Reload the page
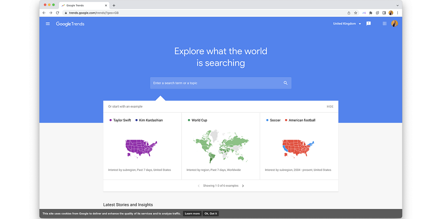This screenshot has width=439, height=219. pyautogui.click(x=58, y=13)
